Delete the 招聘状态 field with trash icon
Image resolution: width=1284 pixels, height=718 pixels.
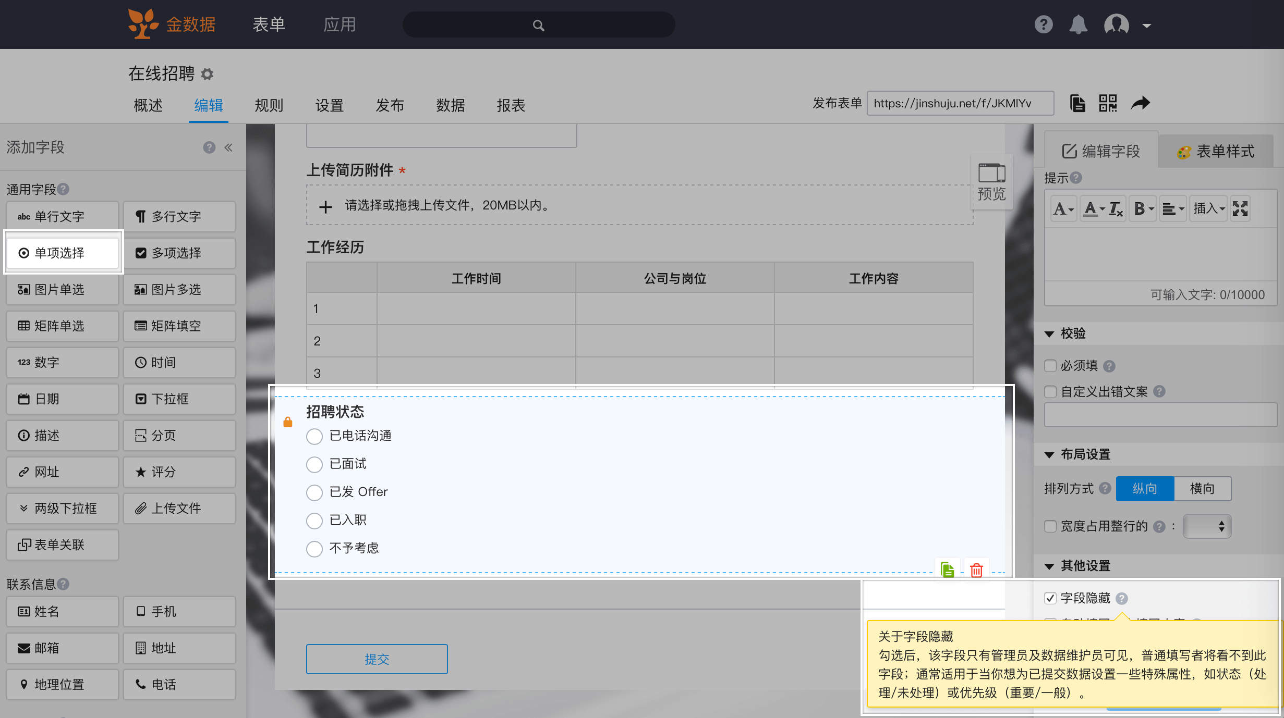click(976, 570)
